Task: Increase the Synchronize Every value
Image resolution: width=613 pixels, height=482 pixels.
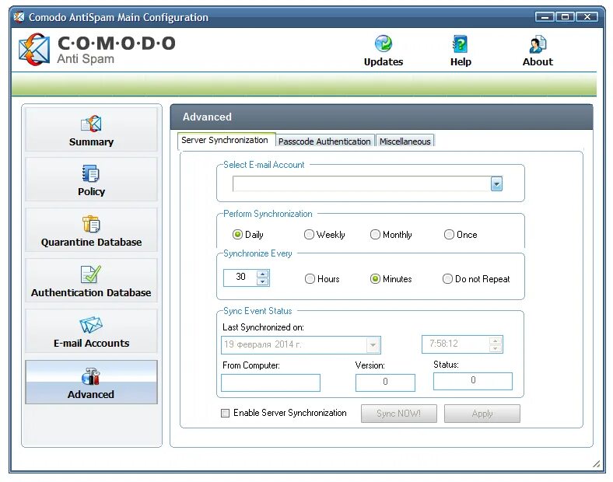Action: [263, 274]
